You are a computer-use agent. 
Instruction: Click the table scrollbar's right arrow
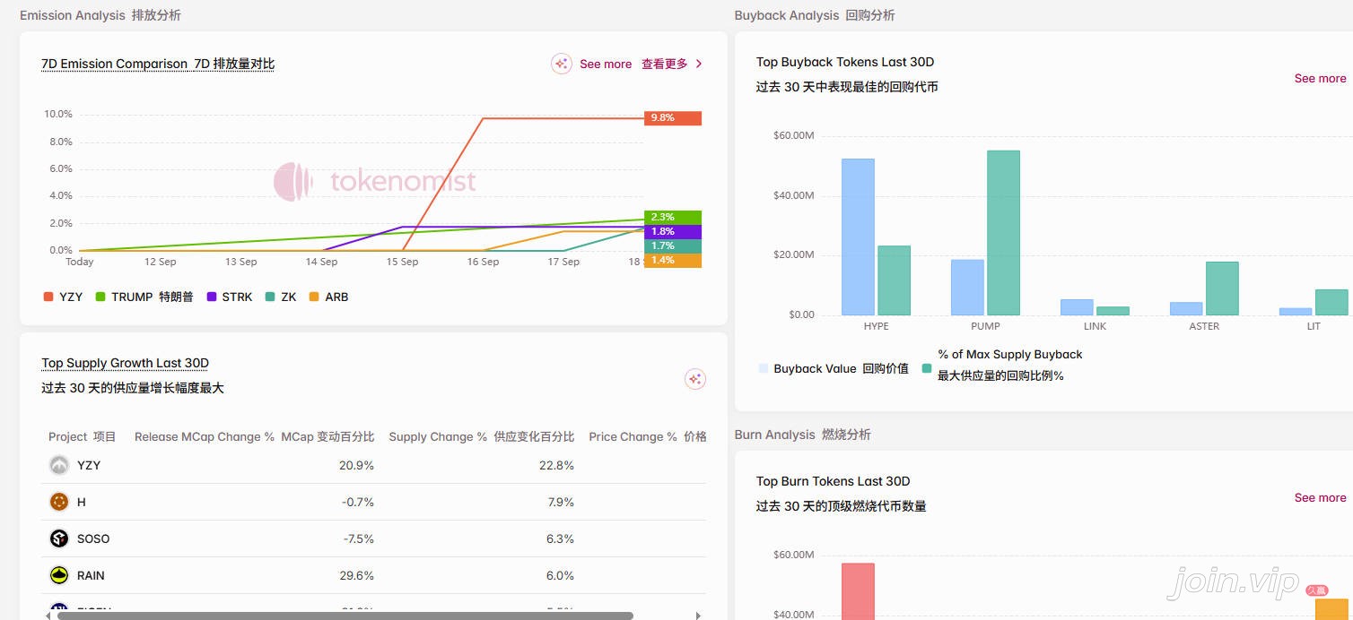(699, 616)
